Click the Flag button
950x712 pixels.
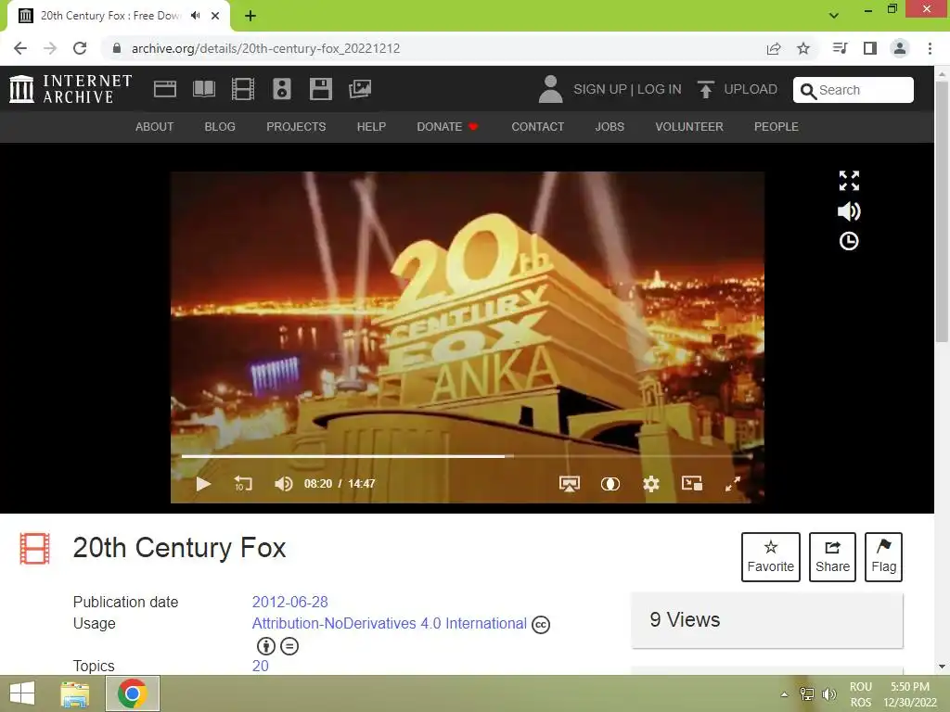point(883,557)
